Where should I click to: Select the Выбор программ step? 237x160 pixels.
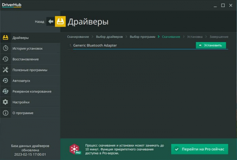[x=142, y=37]
